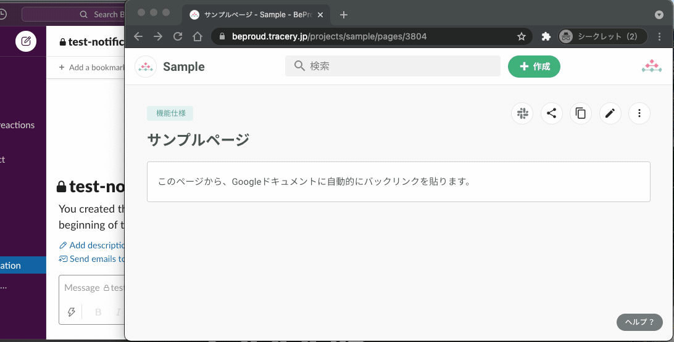Click the Slack message input field
The height and width of the screenshot is (342, 674).
(x=92, y=288)
